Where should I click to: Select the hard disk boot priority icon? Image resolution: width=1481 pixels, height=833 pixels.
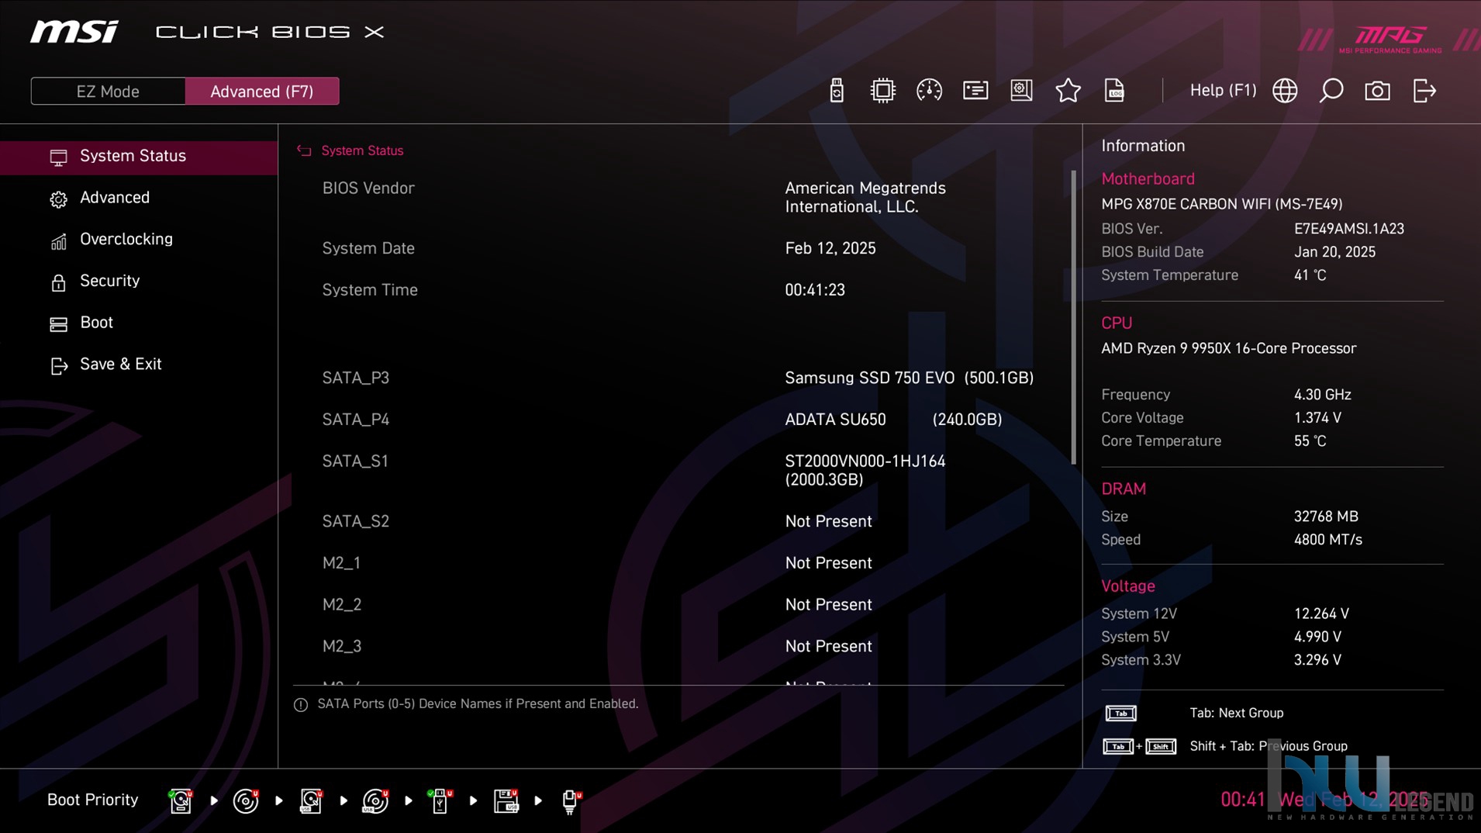coord(181,800)
